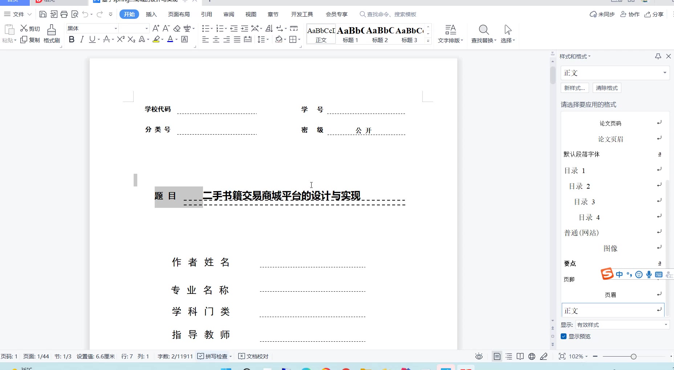Toggle subscript formatting
The image size is (674, 370).
click(x=132, y=40)
